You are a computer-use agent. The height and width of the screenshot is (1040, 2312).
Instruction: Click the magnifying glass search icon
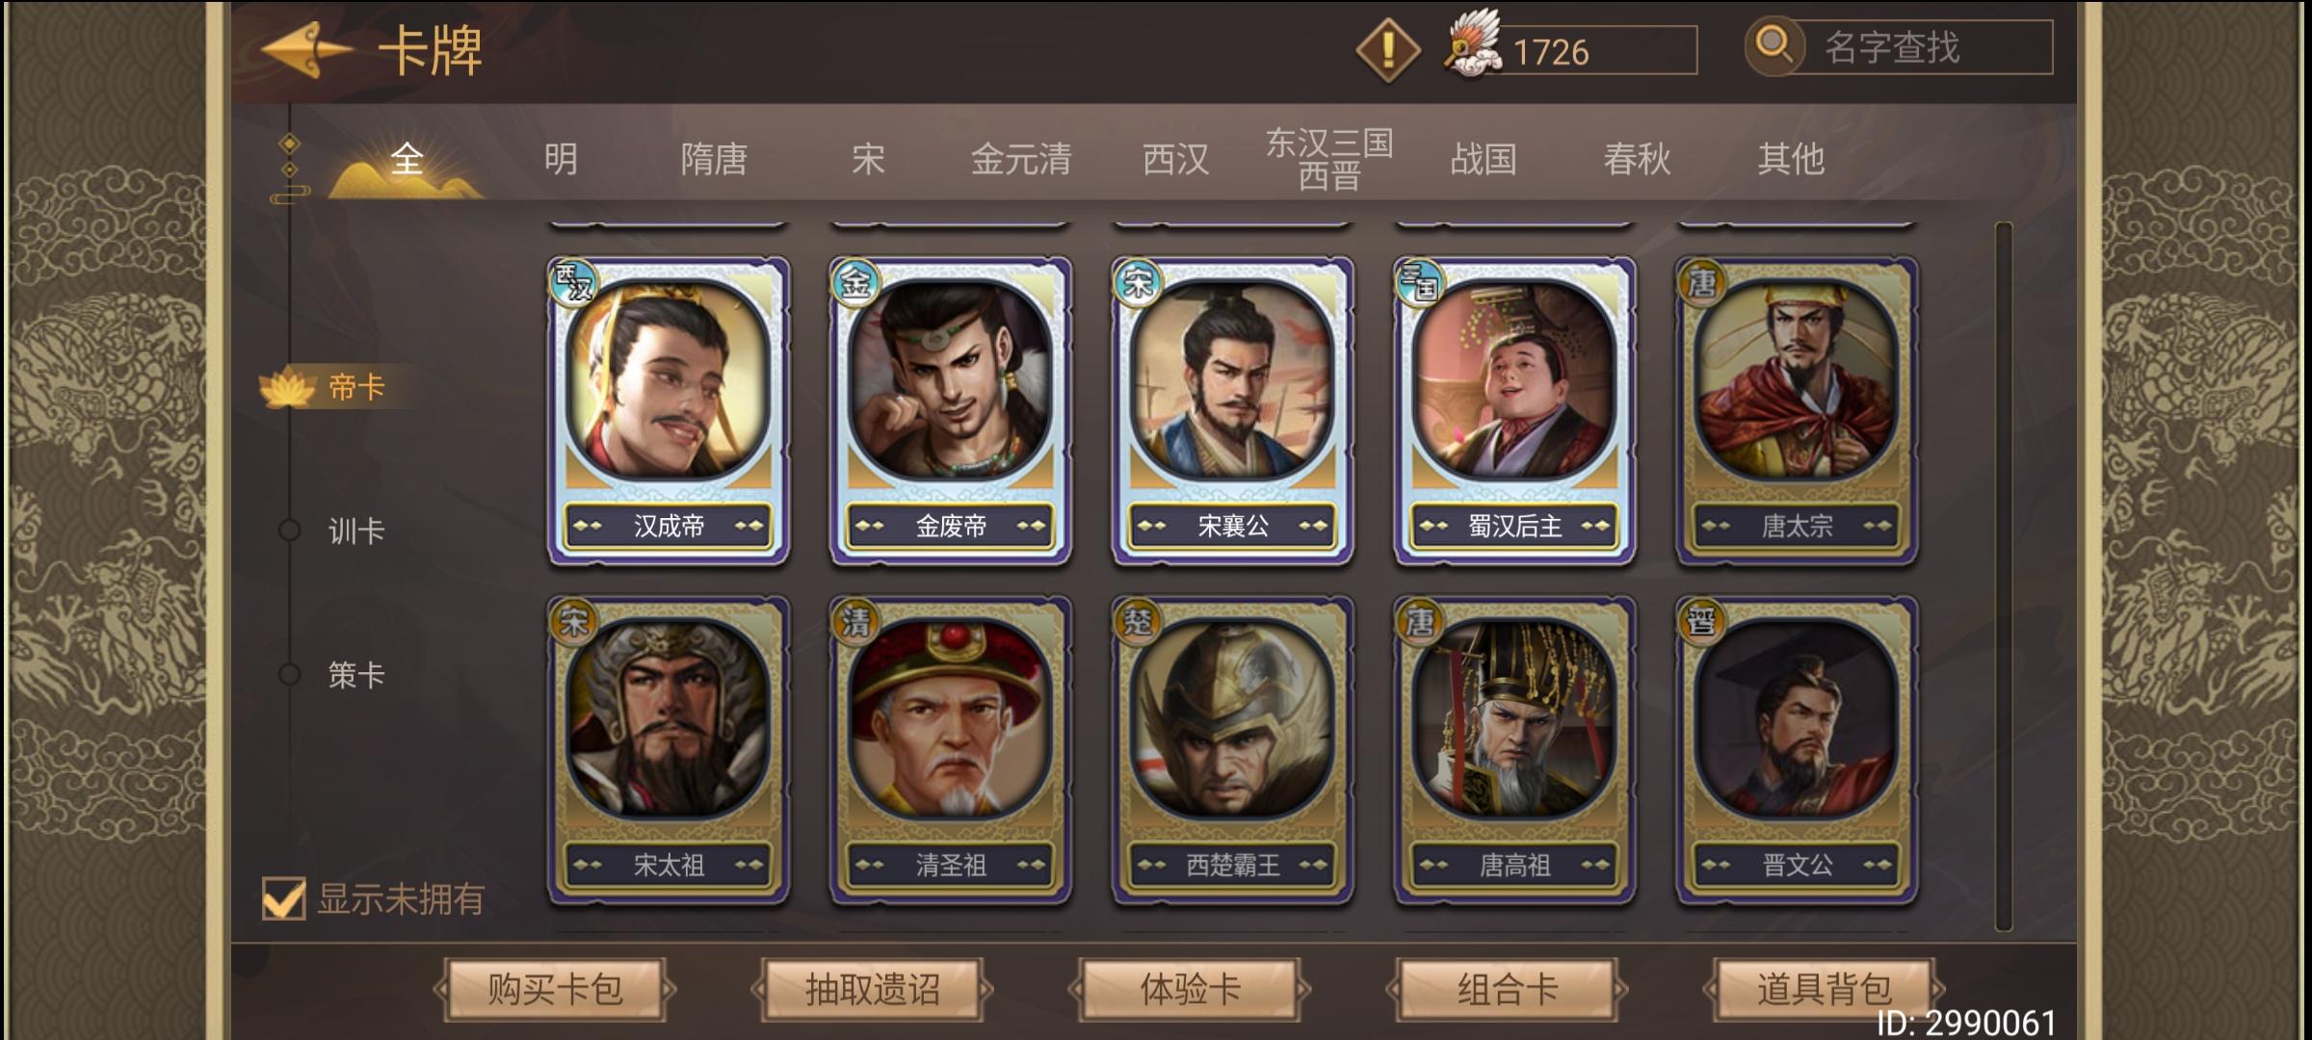click(x=1773, y=45)
